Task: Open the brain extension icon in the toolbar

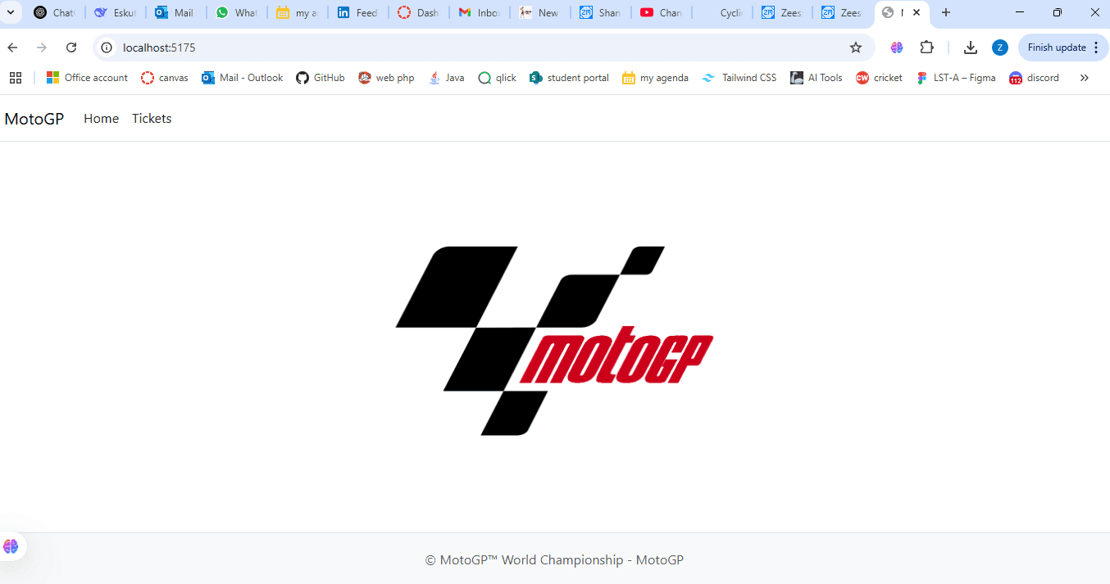Action: tap(897, 48)
